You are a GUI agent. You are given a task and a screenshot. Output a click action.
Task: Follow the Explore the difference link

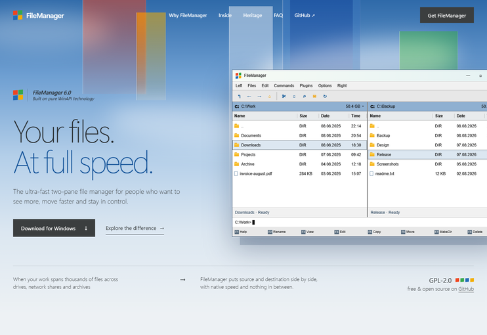(x=135, y=229)
